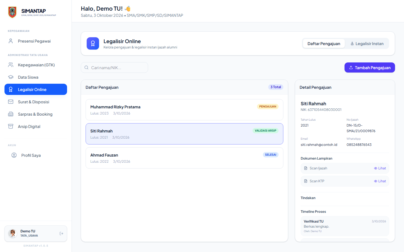Click the Profil Saya user circle icon
This screenshot has height=252, width=404.
click(14, 155)
